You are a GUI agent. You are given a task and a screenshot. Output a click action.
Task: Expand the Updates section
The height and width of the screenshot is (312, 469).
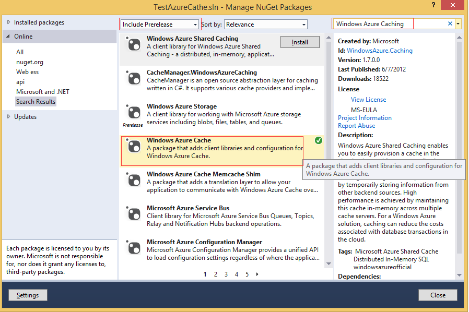pyautogui.click(x=8, y=116)
